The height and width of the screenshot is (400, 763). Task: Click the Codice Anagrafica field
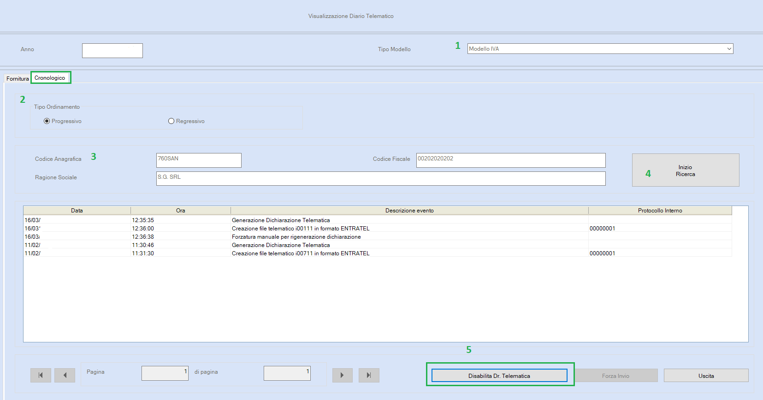point(199,160)
